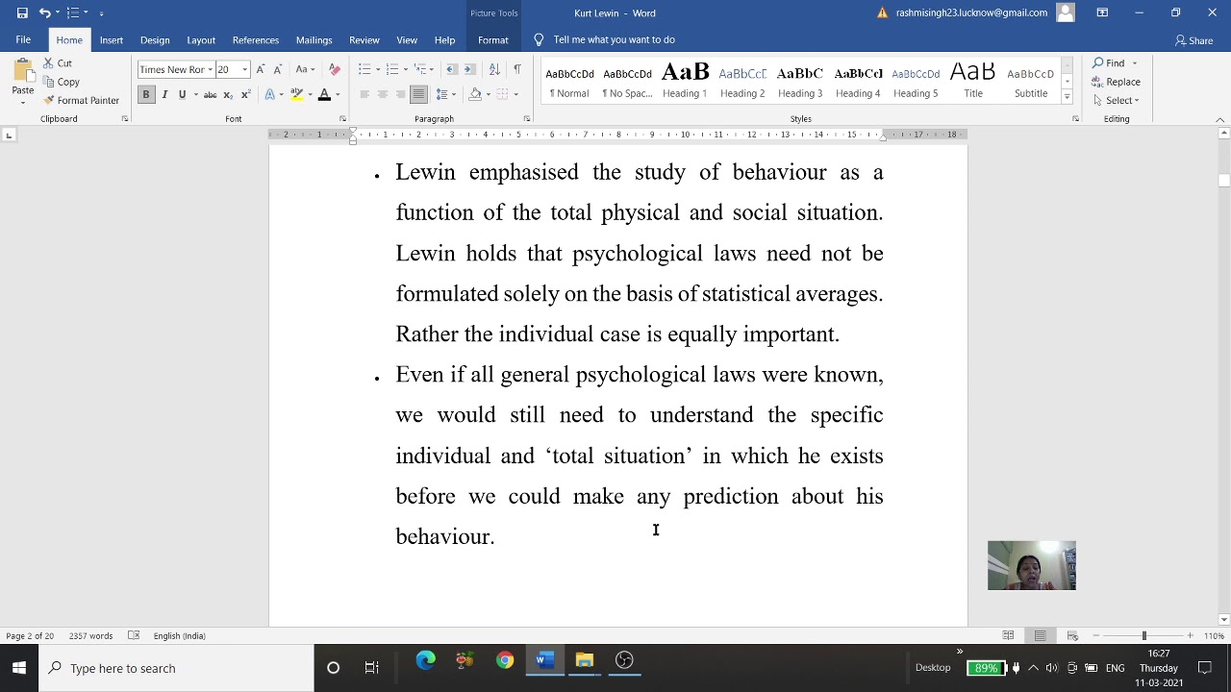The image size is (1231, 692).
Task: Cut the selected text
Action: point(57,63)
